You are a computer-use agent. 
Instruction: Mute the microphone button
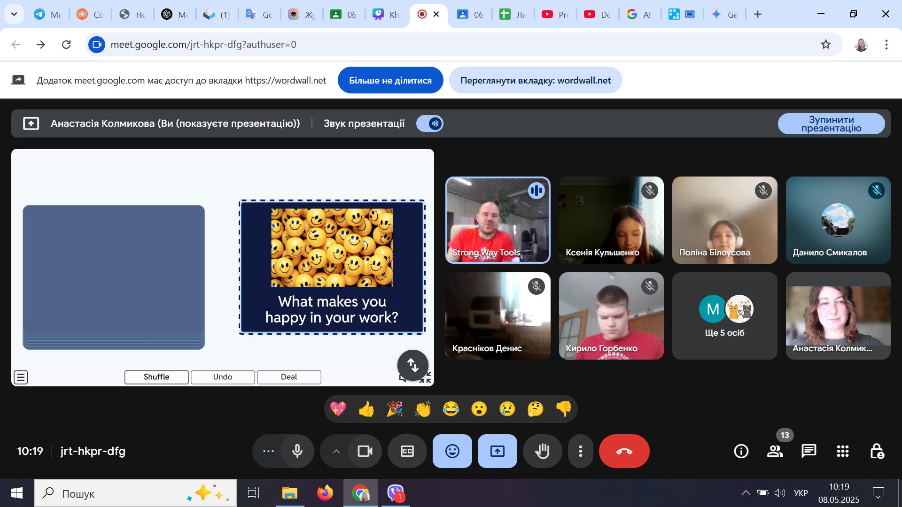click(x=297, y=451)
